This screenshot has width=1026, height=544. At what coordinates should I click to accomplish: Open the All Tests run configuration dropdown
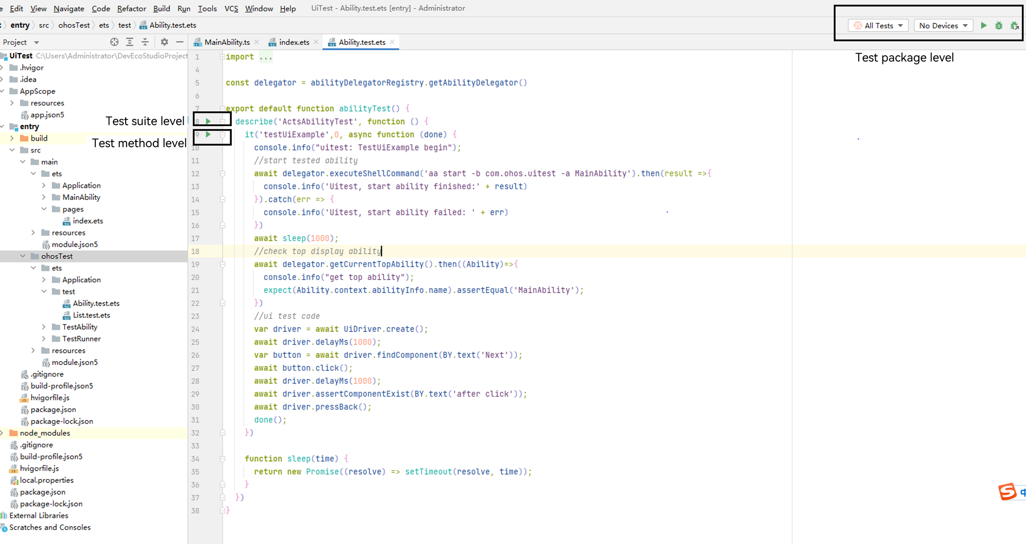tap(878, 25)
